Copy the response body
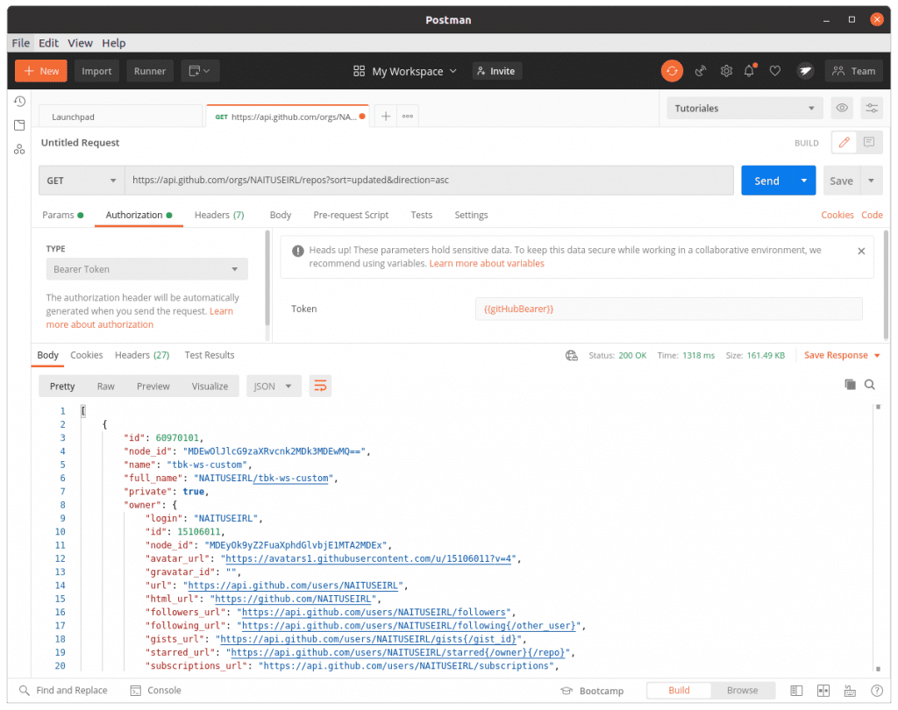The image size is (898, 710). [x=850, y=385]
